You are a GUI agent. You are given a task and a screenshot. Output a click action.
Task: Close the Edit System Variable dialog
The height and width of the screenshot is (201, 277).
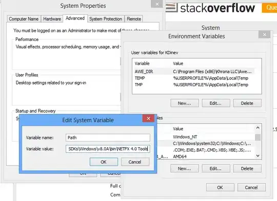[x=148, y=118]
